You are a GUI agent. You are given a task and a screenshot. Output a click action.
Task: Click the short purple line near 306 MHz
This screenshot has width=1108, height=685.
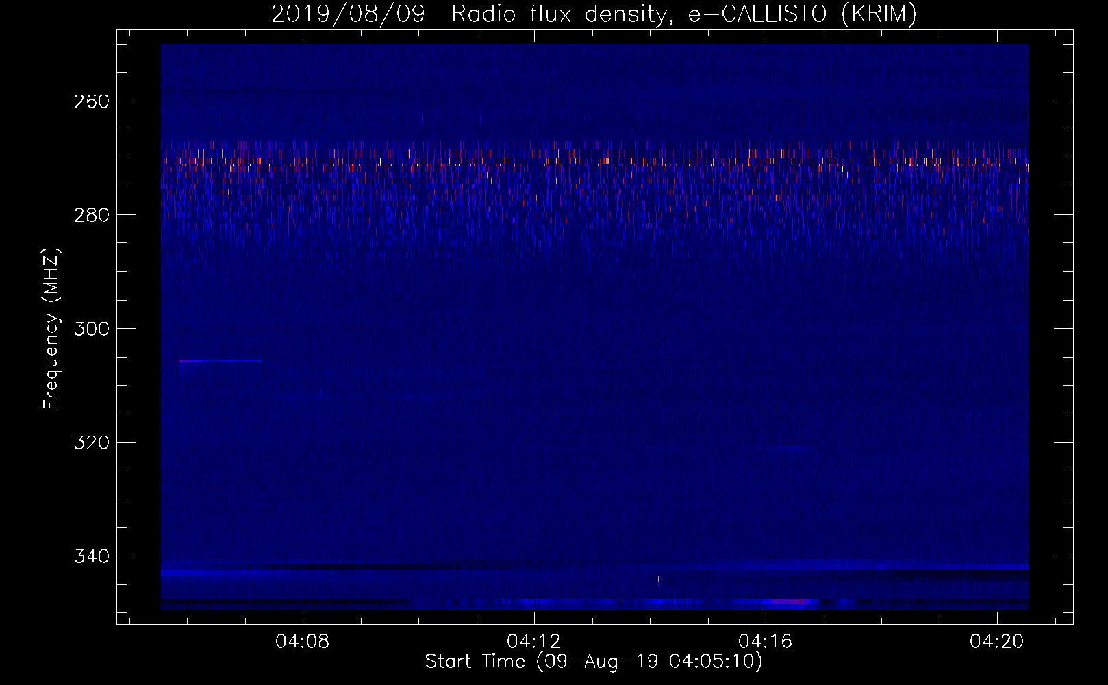220,361
